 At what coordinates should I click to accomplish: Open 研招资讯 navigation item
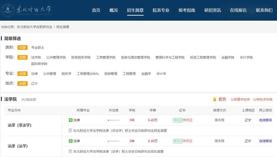[212, 10]
